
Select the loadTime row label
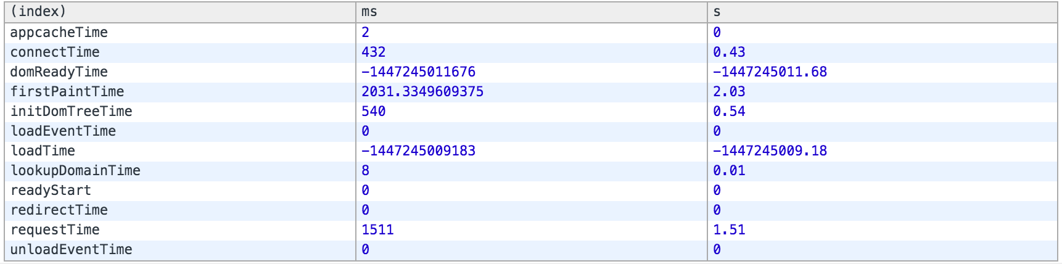tap(43, 151)
